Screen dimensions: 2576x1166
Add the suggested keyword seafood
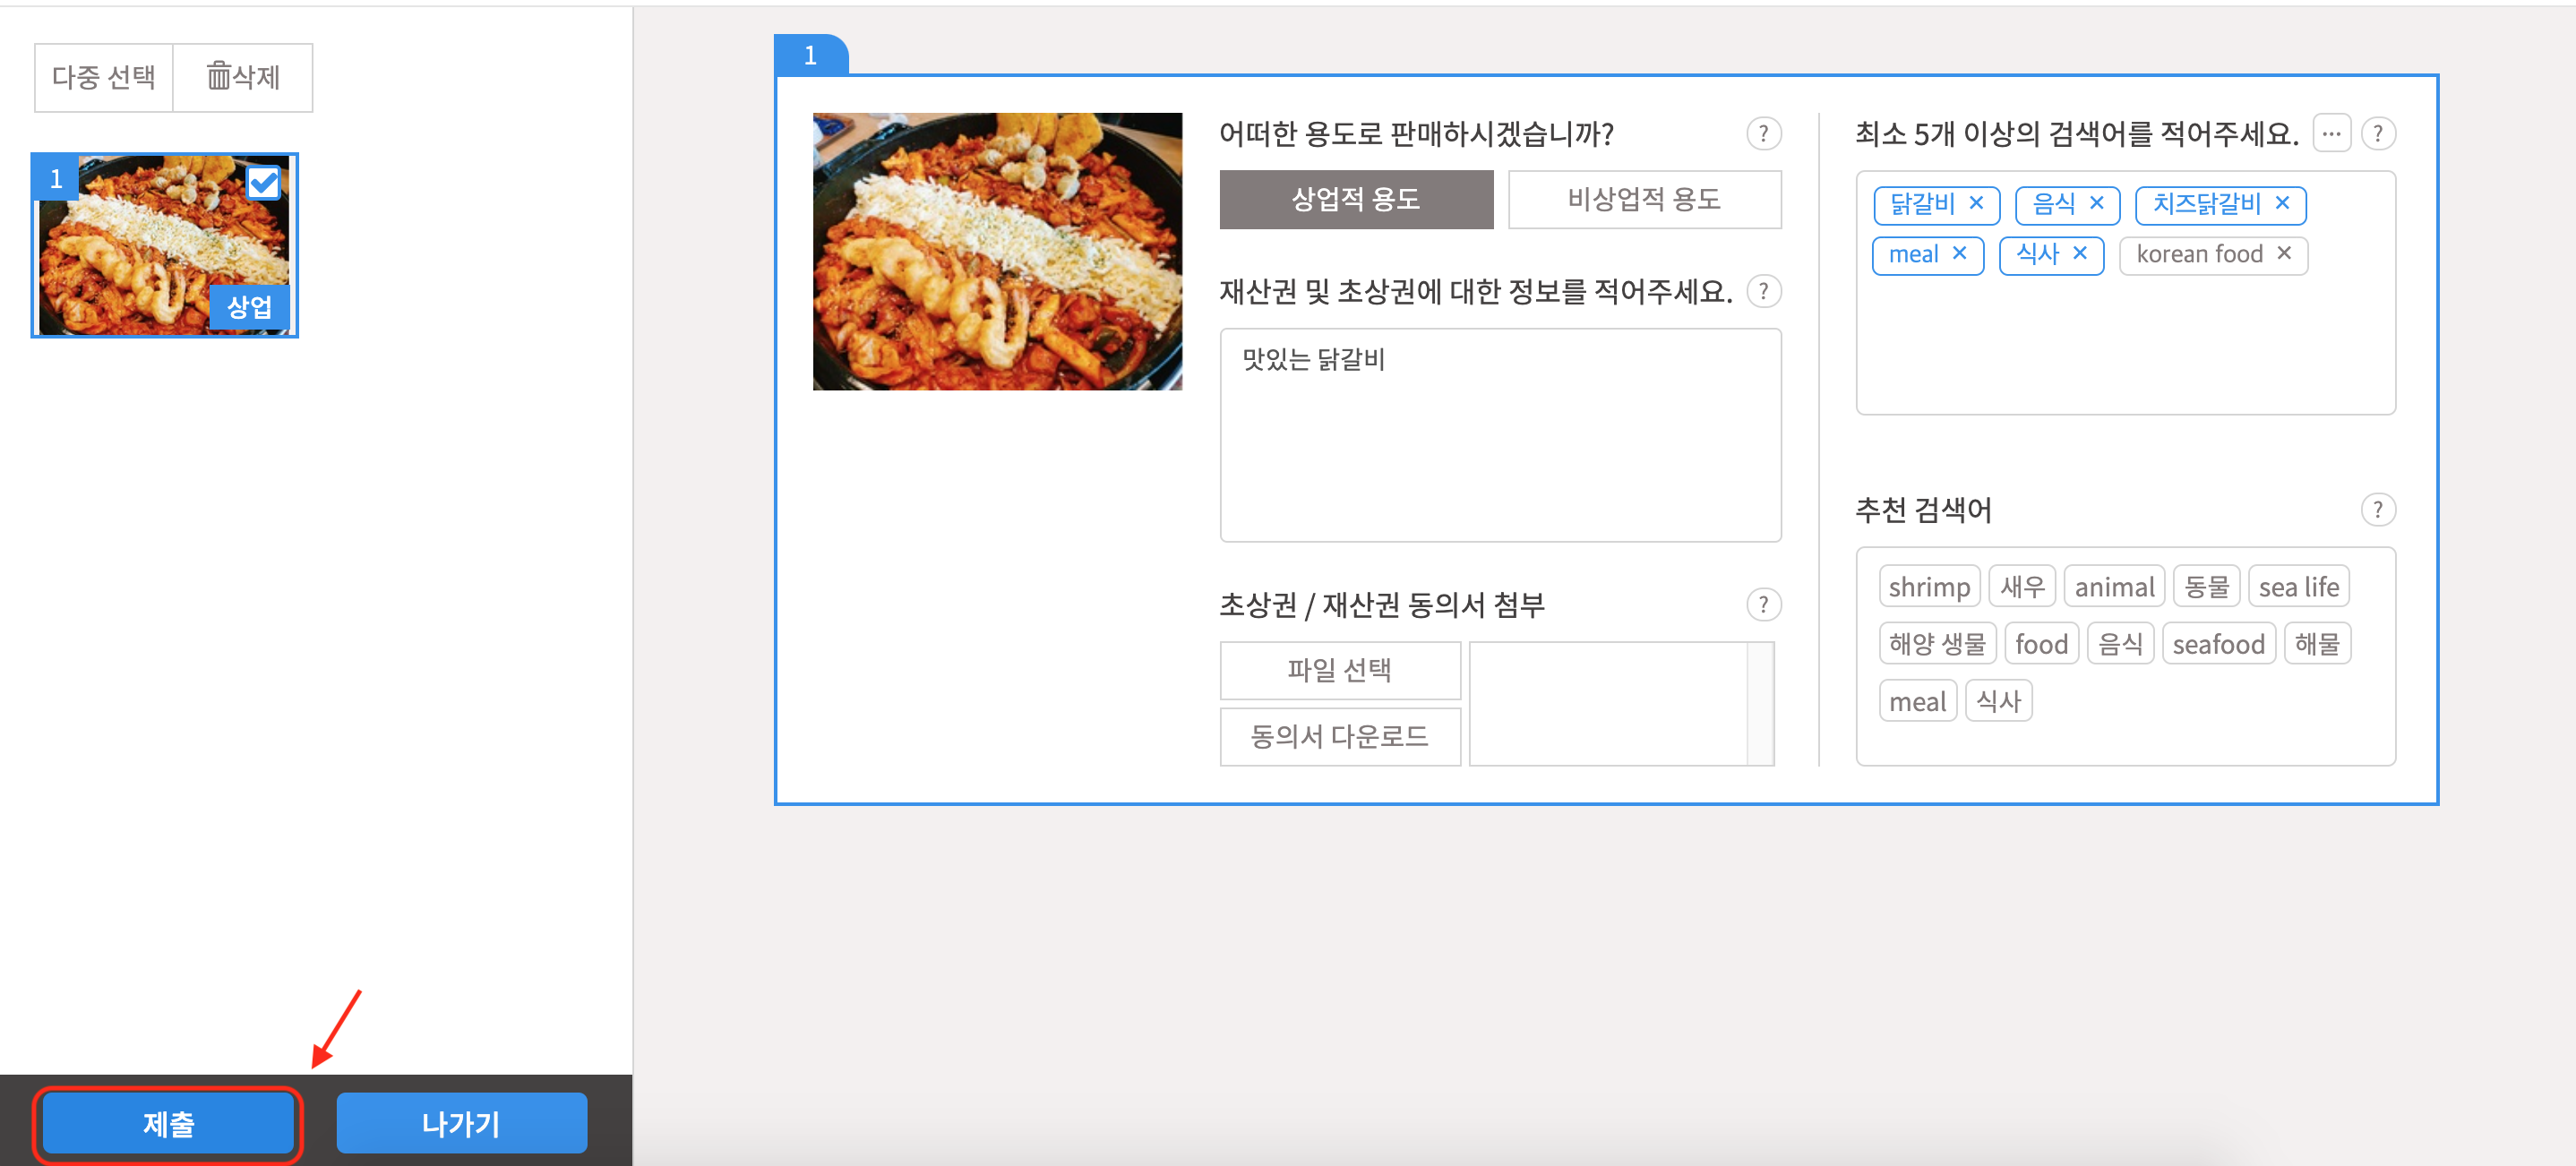(2217, 644)
